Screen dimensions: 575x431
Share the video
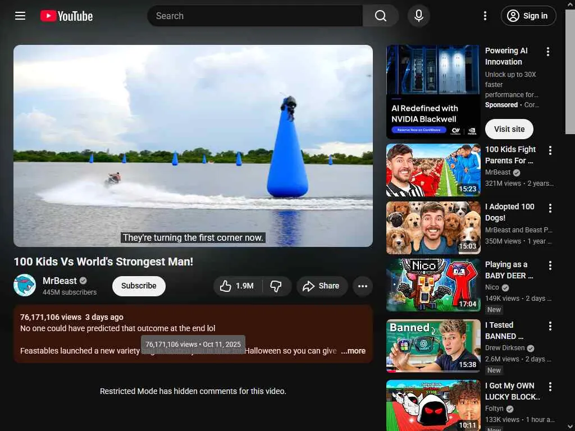pyautogui.click(x=321, y=286)
